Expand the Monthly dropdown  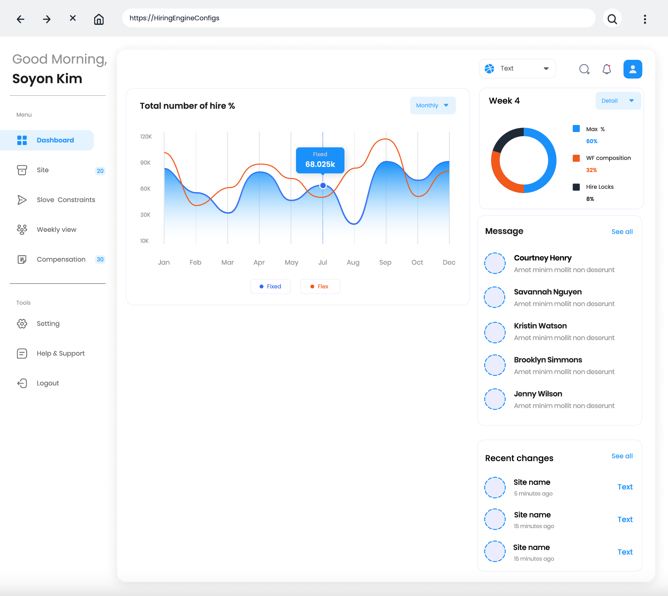432,105
